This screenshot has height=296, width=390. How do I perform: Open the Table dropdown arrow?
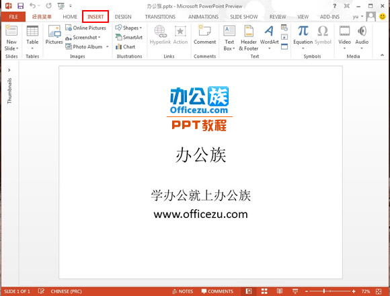click(32, 48)
